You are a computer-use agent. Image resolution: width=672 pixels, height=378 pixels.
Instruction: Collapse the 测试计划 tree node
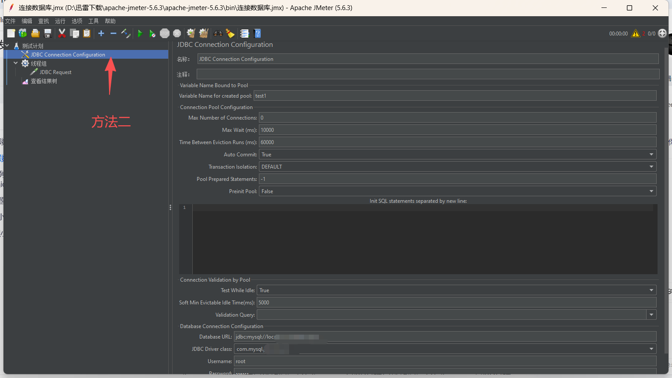pyautogui.click(x=7, y=46)
